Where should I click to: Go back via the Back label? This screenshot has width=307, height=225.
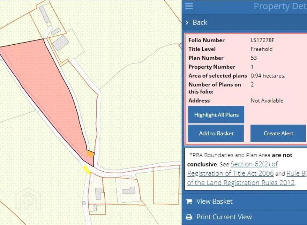(200, 22)
